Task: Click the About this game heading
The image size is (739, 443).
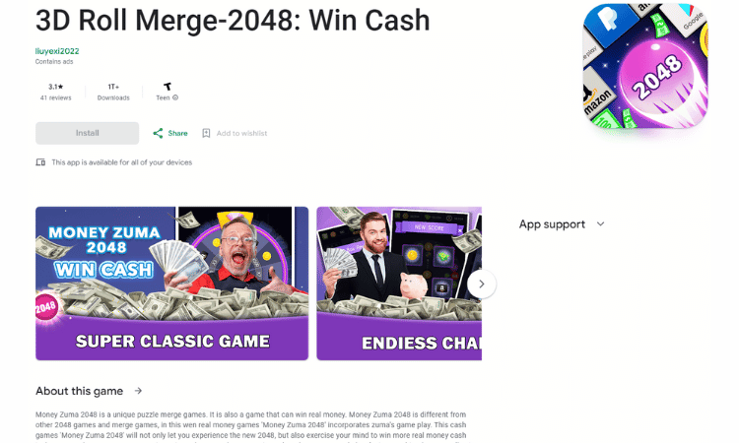Action: click(79, 391)
